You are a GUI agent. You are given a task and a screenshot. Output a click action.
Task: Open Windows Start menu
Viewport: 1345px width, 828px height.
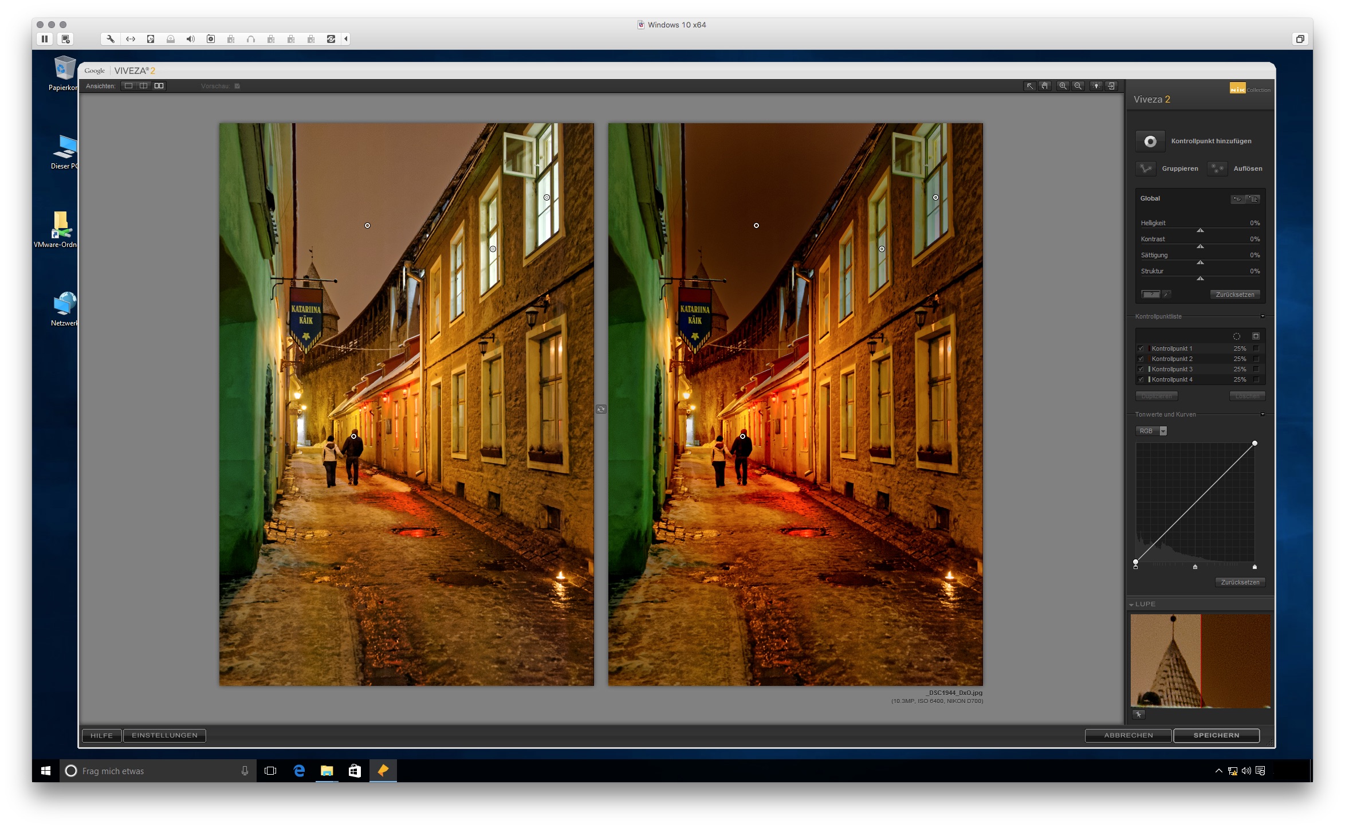click(46, 771)
